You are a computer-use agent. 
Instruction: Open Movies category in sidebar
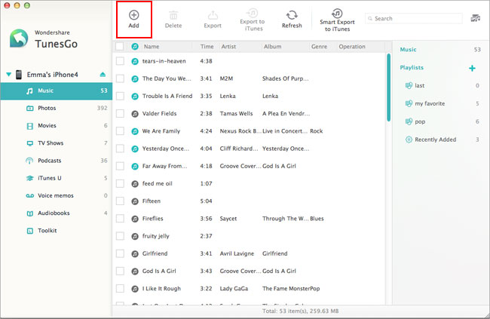[57, 126]
